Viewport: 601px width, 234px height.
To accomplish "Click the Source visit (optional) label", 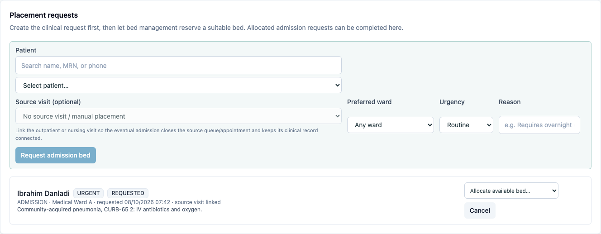I will pyautogui.click(x=48, y=102).
